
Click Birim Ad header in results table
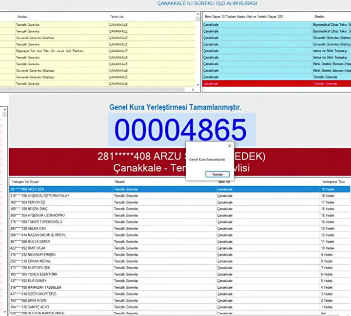click(224, 181)
